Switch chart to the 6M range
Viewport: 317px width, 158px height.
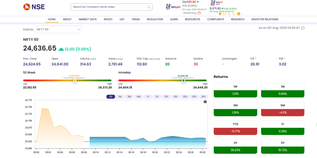pyautogui.click(x=139, y=97)
